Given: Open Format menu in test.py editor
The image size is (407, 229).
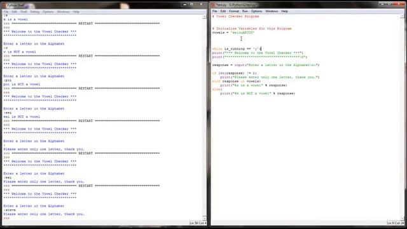Looking at the screenshot, I should (x=234, y=11).
